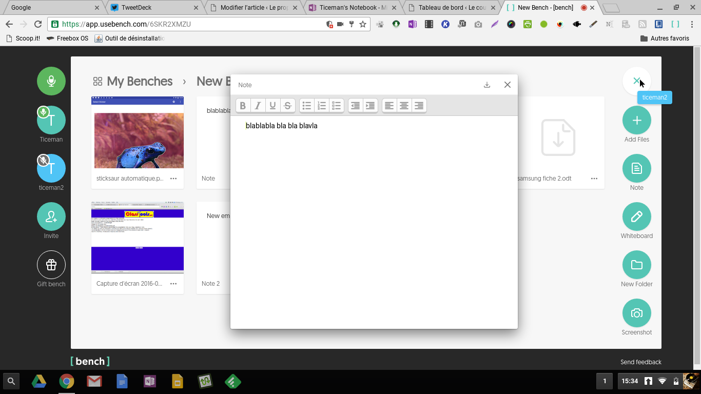This screenshot has height=394, width=701.
Task: Select the Ticeman user avatar
Action: (x=51, y=120)
